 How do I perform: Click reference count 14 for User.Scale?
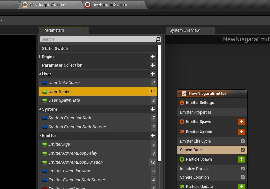[x=152, y=91]
